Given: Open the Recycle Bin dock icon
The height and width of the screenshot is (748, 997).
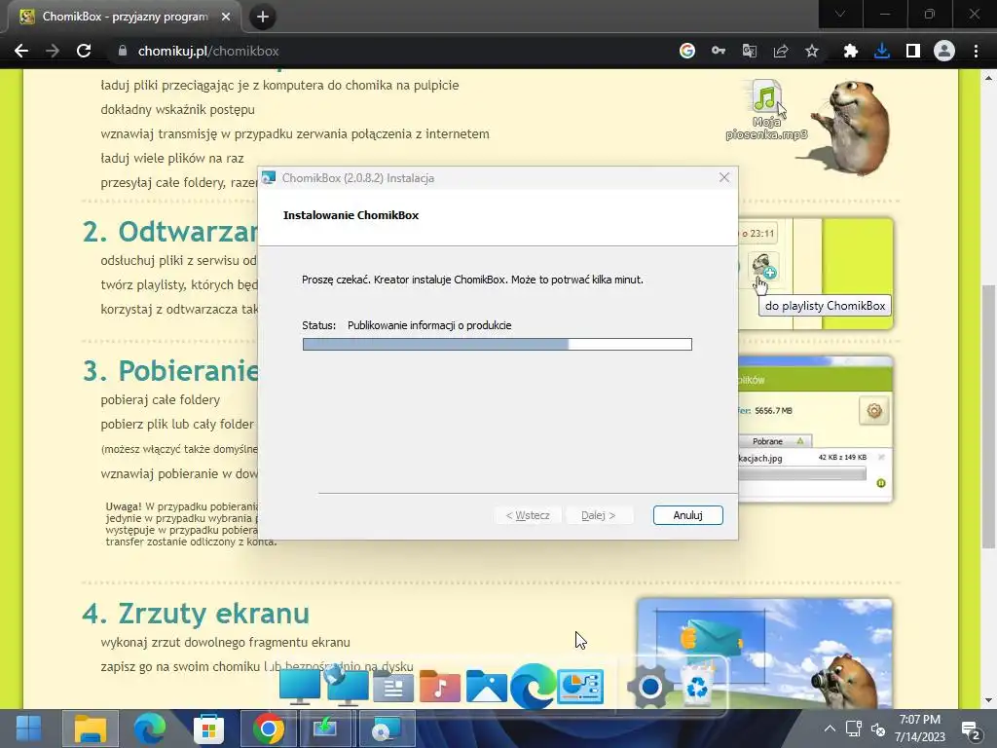Looking at the screenshot, I should point(697,685).
